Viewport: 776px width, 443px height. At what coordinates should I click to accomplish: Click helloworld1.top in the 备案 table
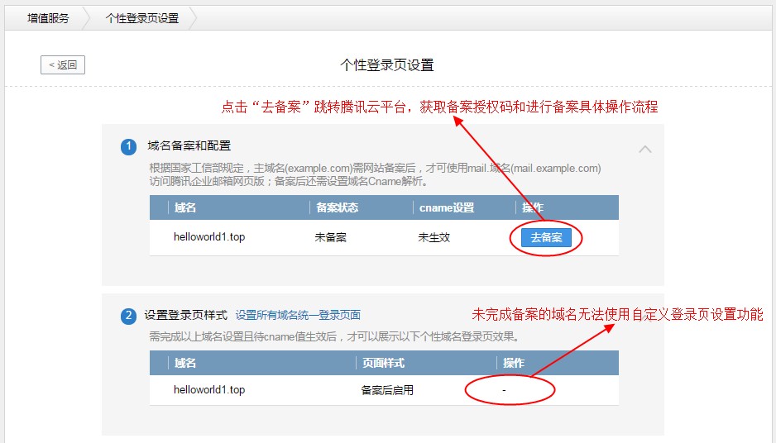[209, 237]
